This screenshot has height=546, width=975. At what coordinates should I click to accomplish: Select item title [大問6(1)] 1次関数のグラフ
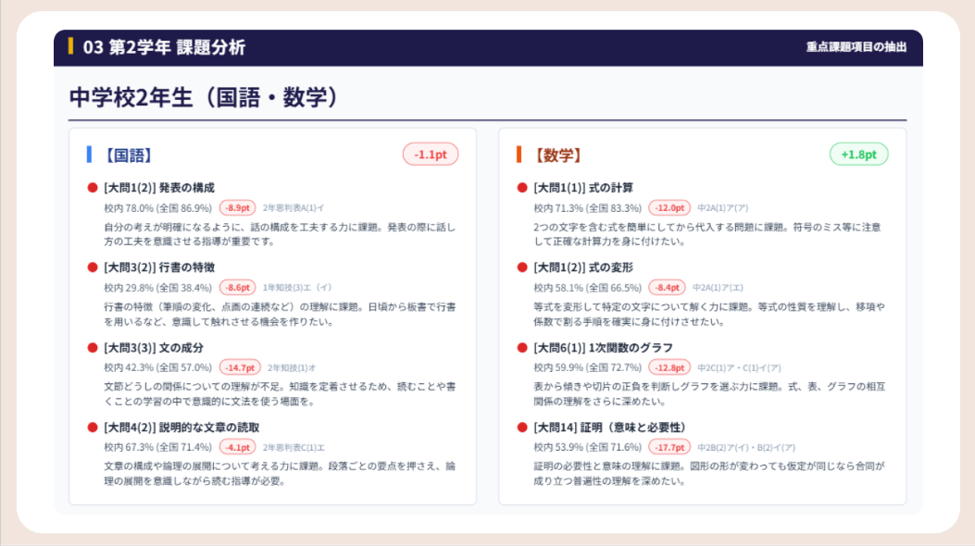click(x=603, y=348)
